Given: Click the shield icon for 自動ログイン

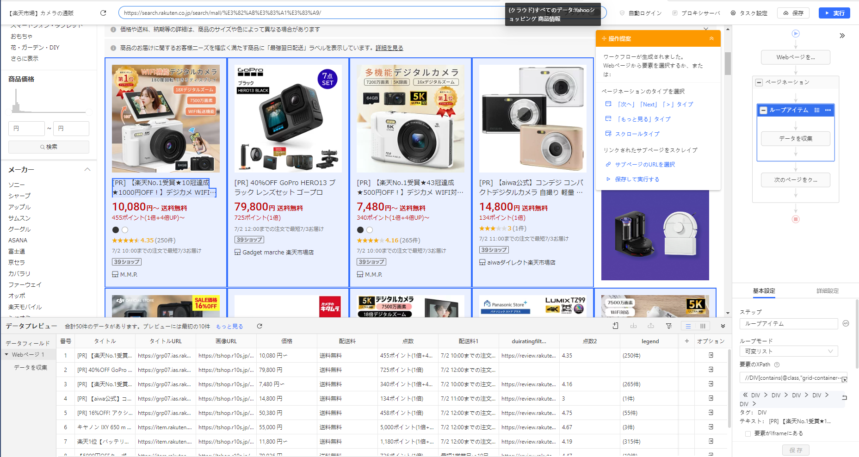Looking at the screenshot, I should 622,13.
